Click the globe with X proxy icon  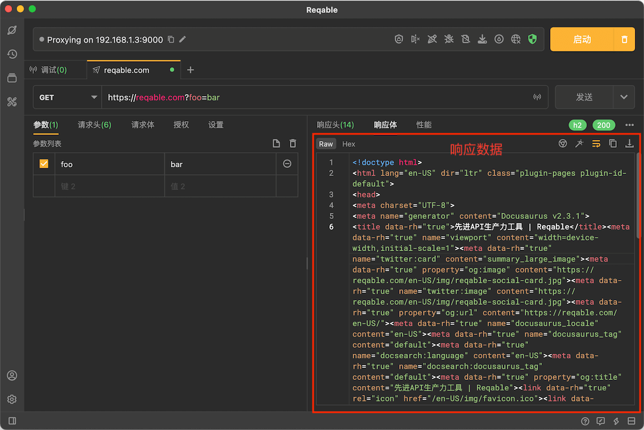coord(516,39)
